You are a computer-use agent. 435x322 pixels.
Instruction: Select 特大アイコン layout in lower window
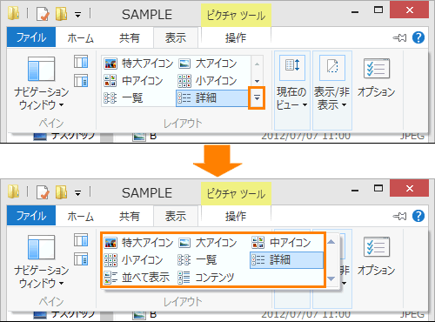[x=138, y=242]
